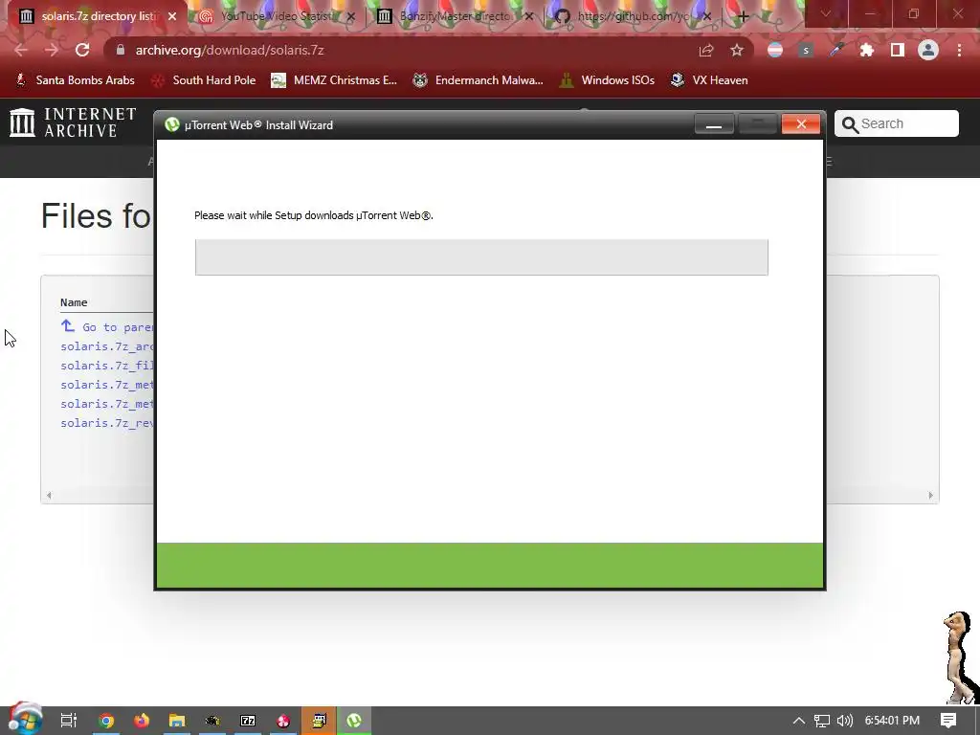Close the BonzifyMaster directory tab
Viewport: 980px width, 735px height.
coord(529,17)
